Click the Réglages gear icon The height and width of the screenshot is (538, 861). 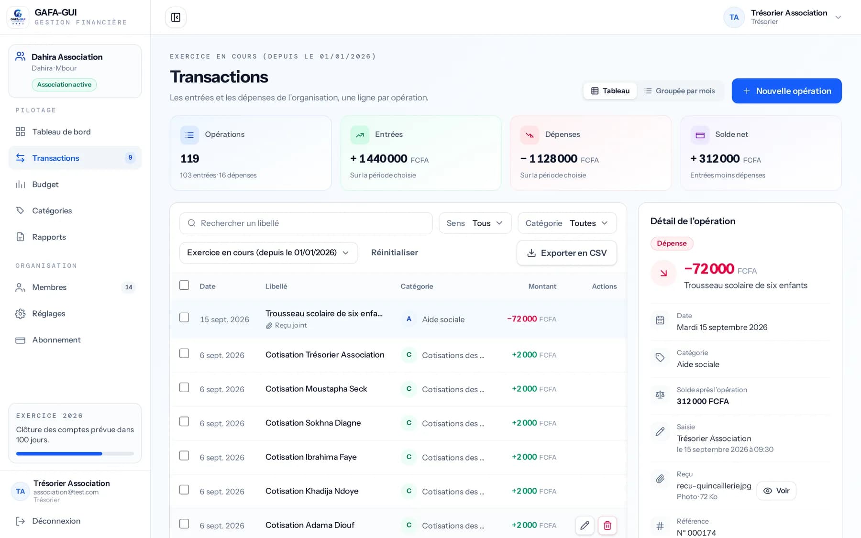pos(20,313)
